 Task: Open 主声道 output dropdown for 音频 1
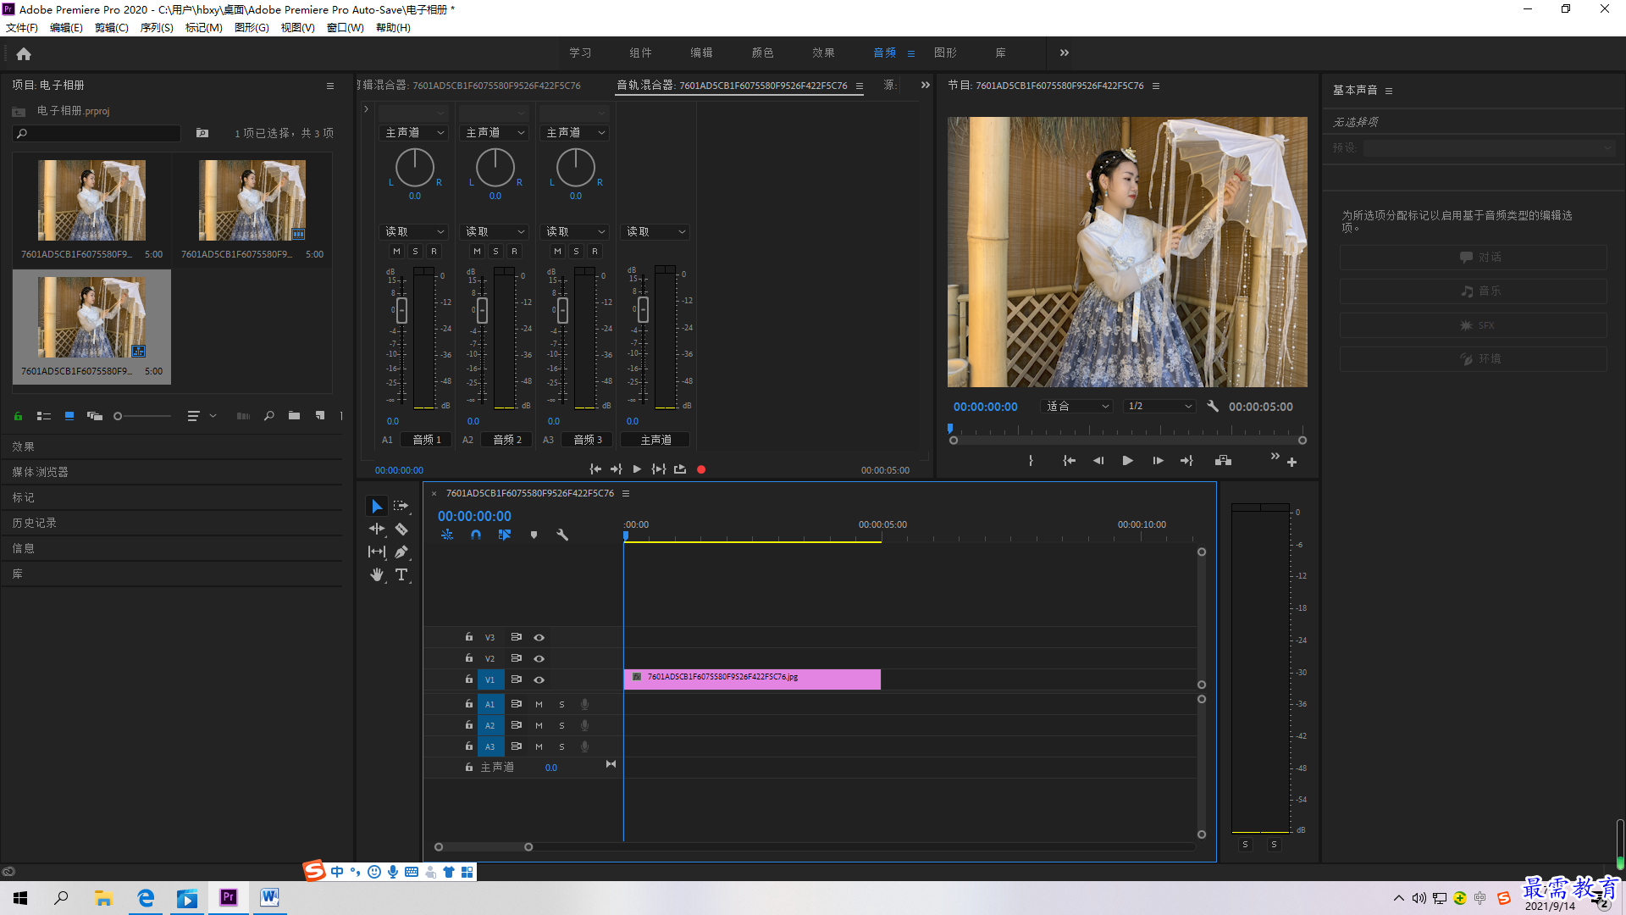coord(414,133)
